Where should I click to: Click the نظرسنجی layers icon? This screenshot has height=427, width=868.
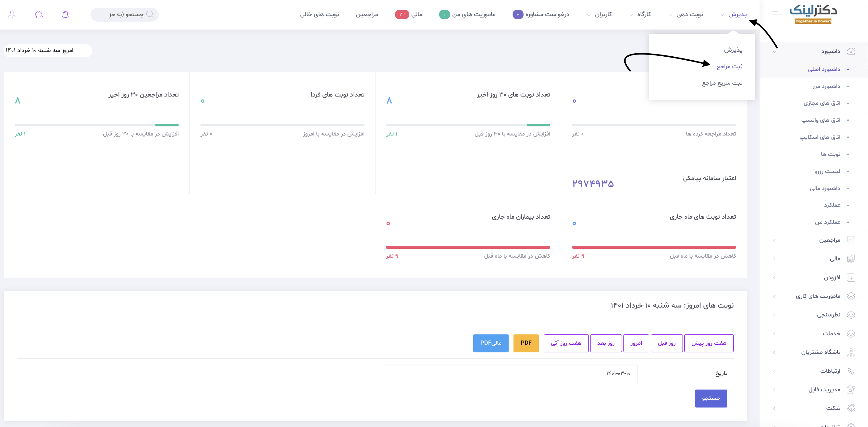click(851, 315)
